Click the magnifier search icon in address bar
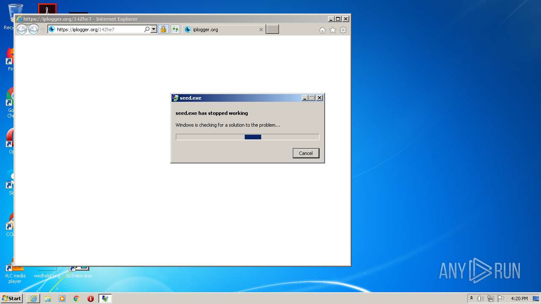This screenshot has width=541, height=304. tap(147, 30)
